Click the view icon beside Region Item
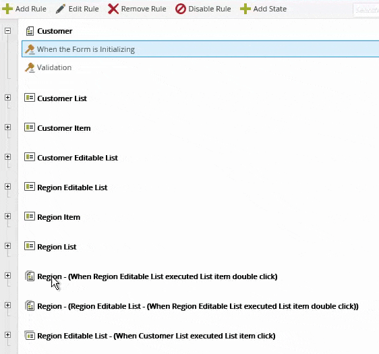This screenshot has width=379, height=354. (x=30, y=216)
